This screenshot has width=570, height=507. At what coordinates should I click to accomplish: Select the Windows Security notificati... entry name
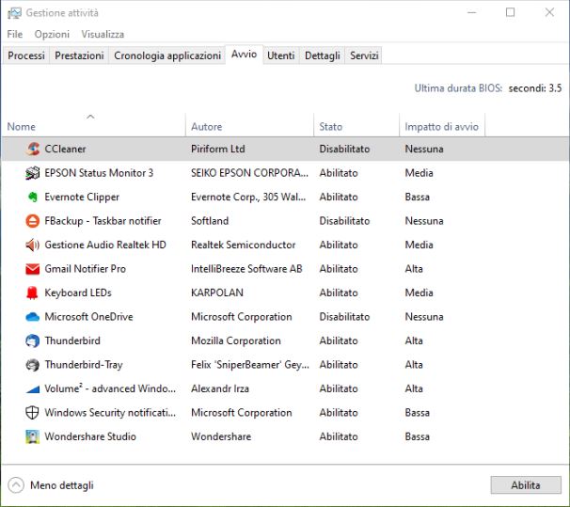point(110,413)
